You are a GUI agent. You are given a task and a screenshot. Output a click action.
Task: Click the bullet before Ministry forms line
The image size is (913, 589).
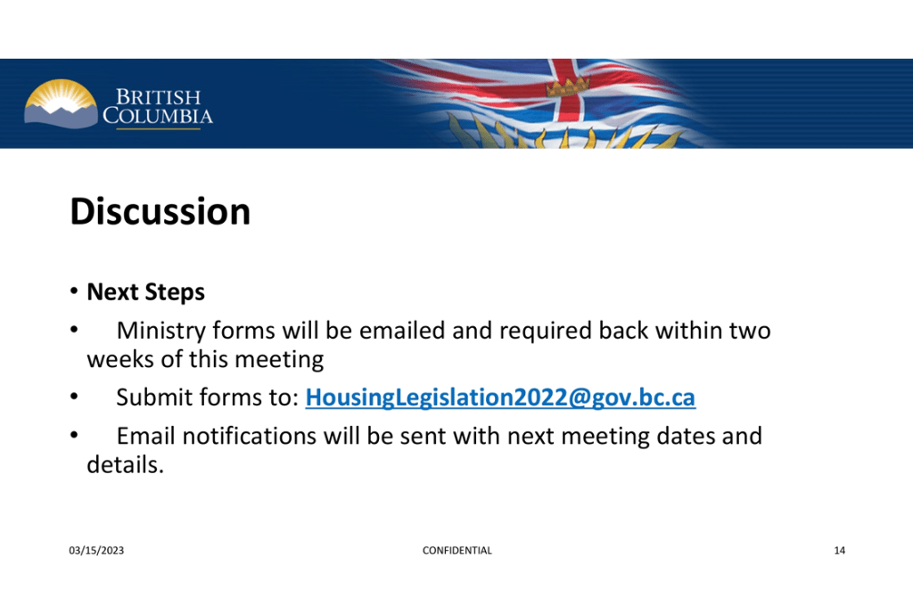(76, 331)
